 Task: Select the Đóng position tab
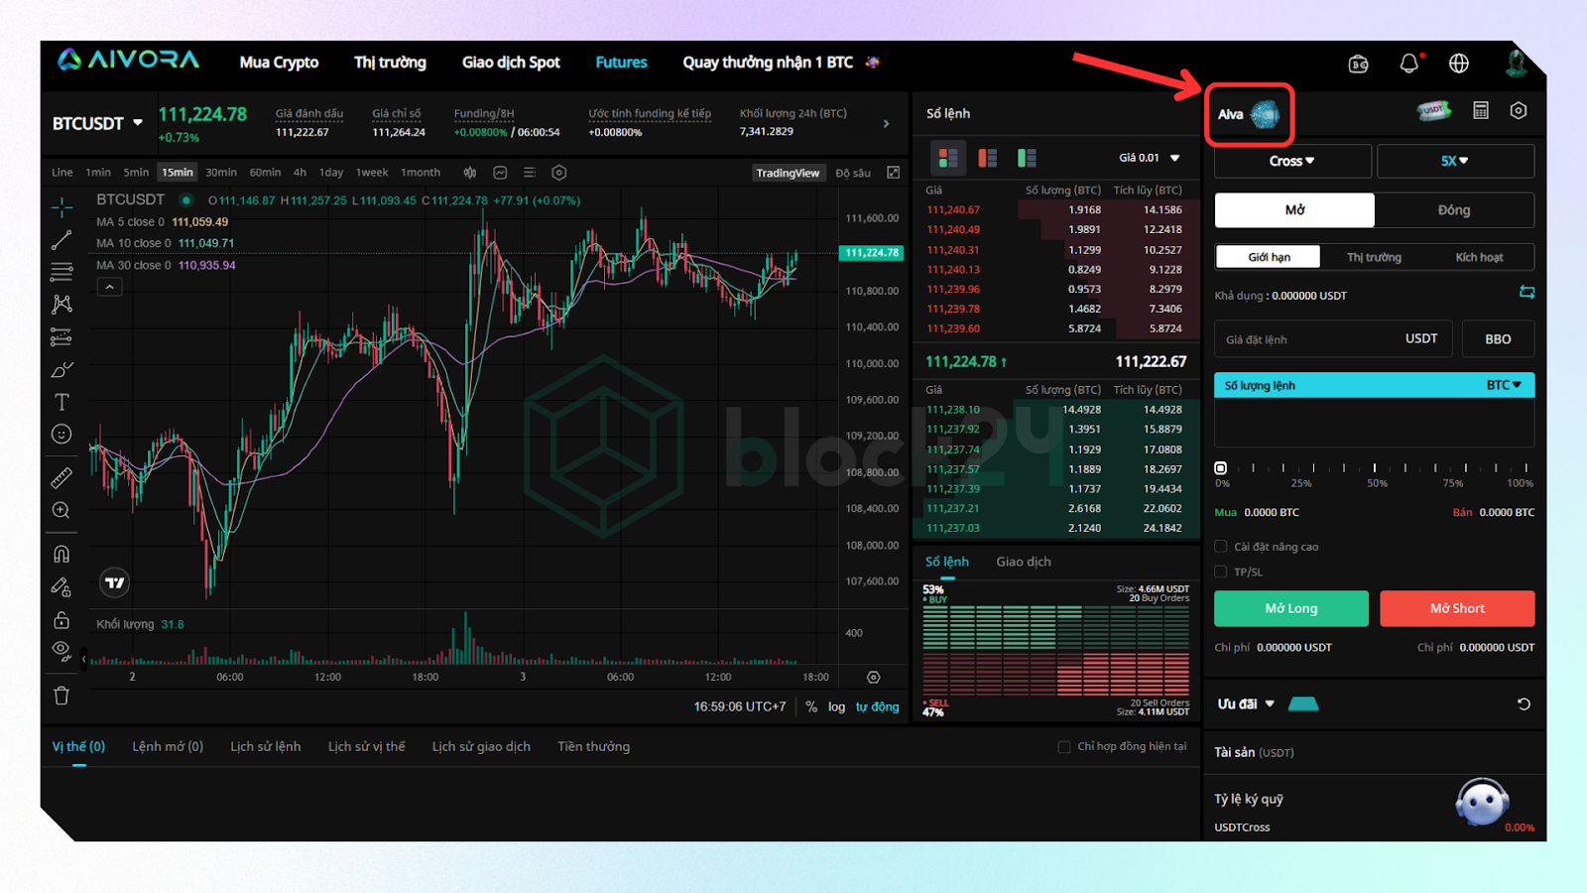point(1454,210)
